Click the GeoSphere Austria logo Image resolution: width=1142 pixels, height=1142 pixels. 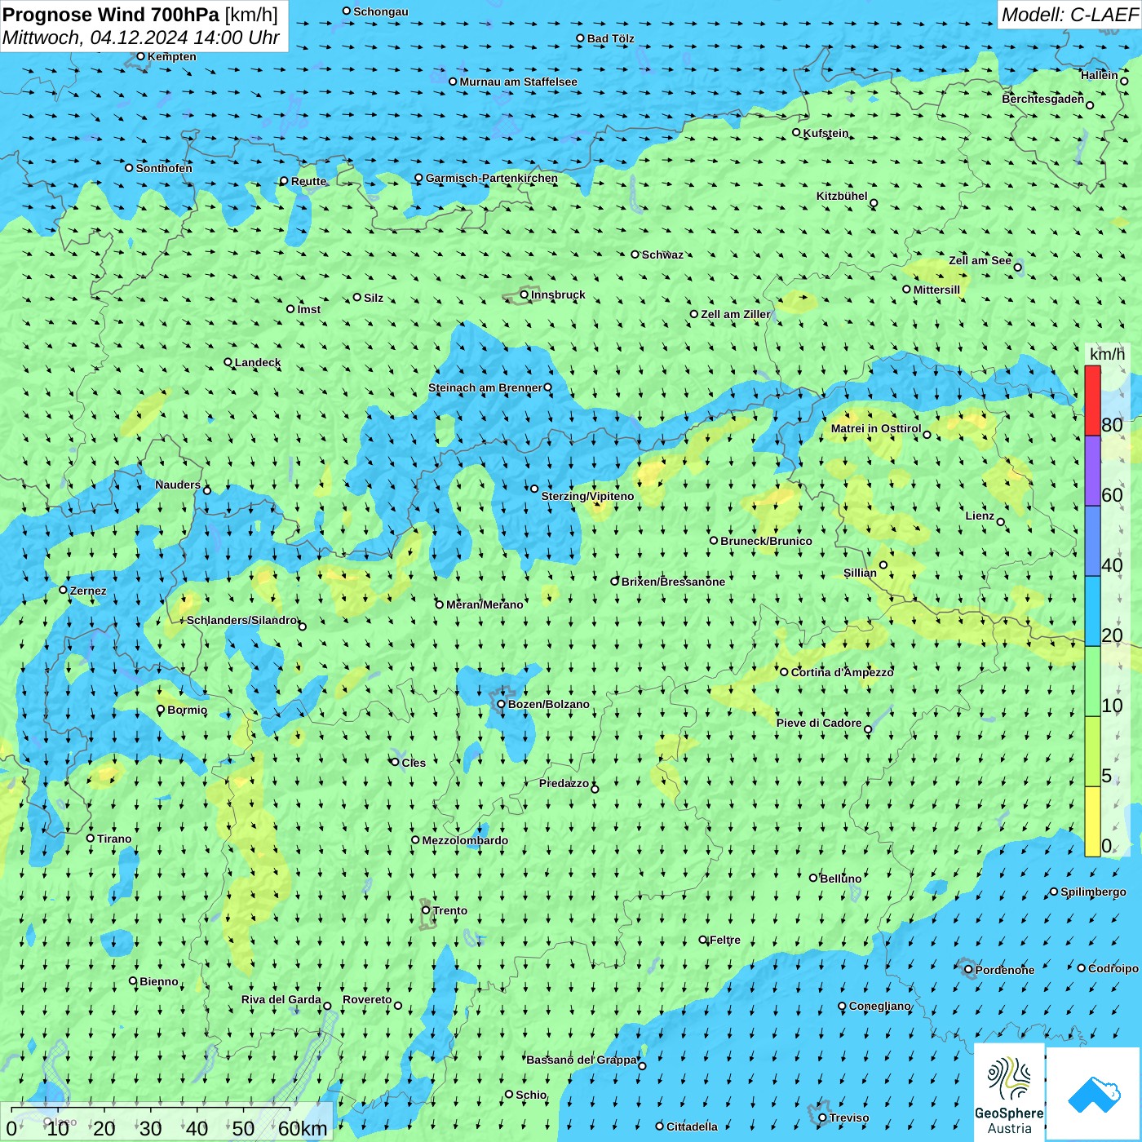(x=1009, y=1093)
